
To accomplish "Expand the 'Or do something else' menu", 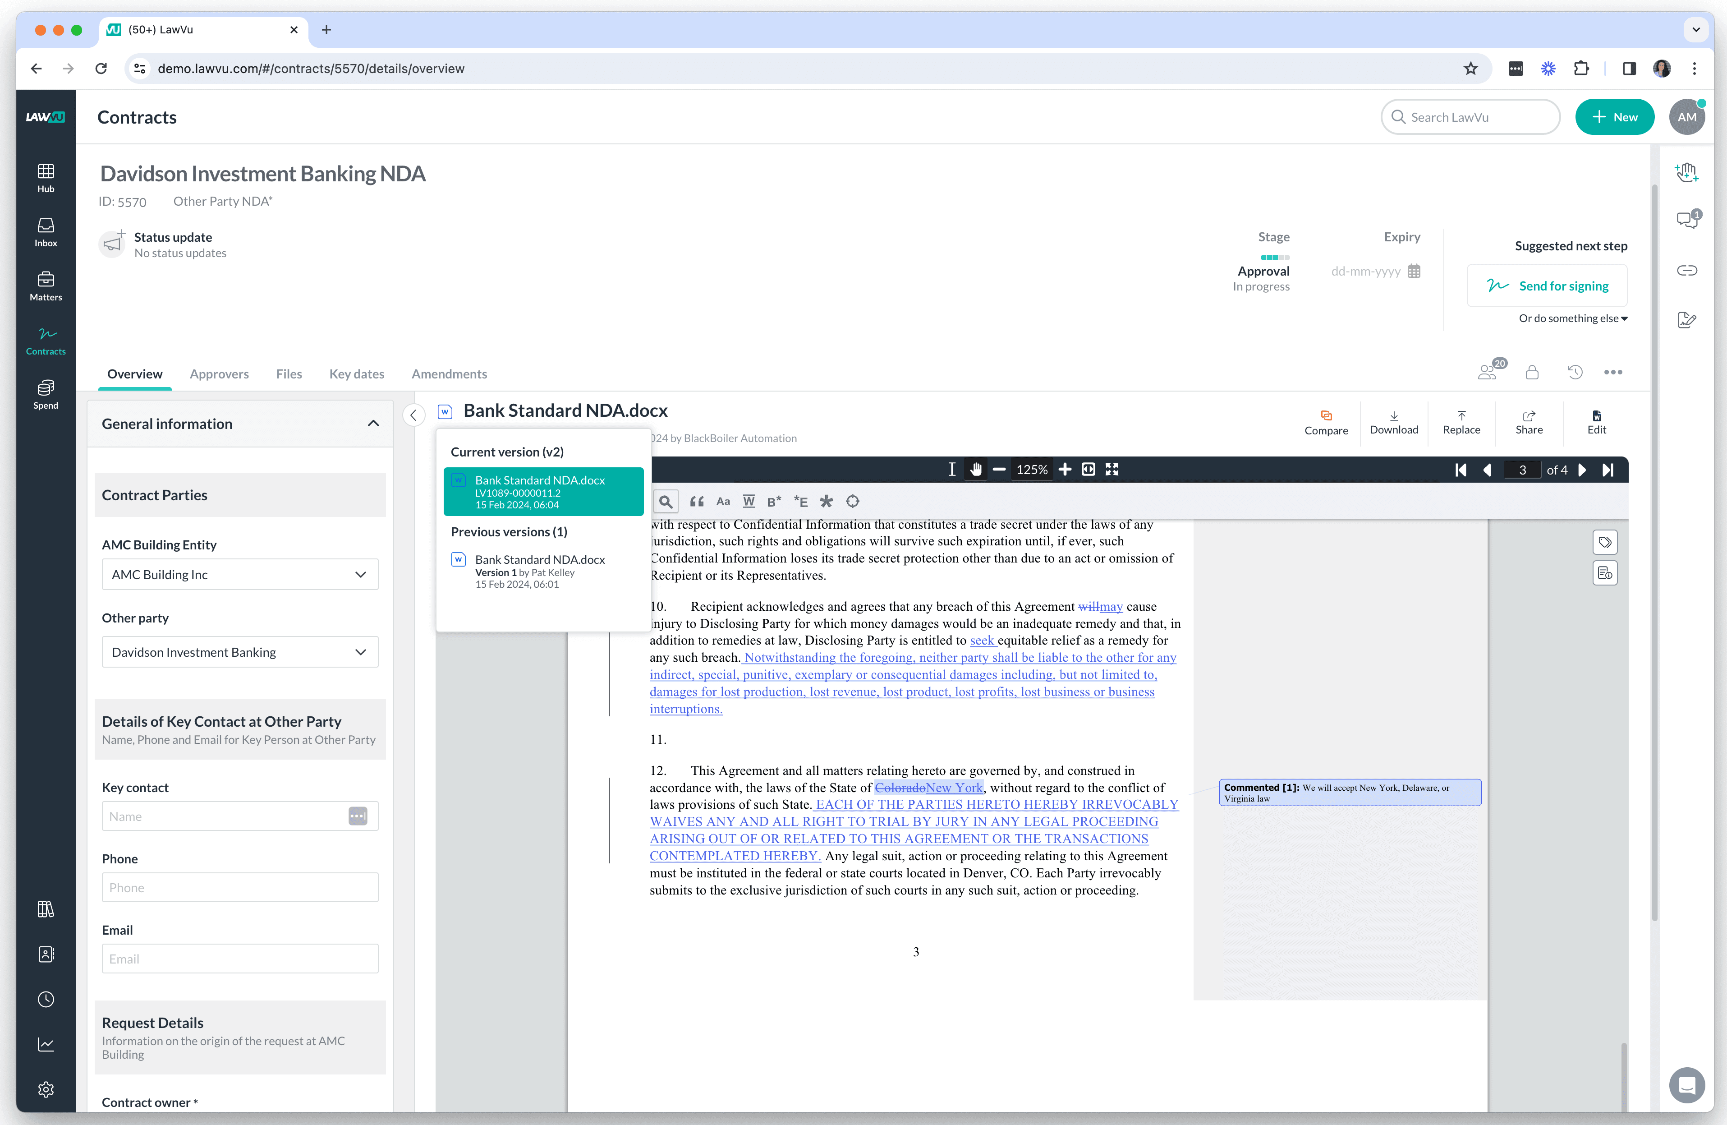I will 1573,318.
